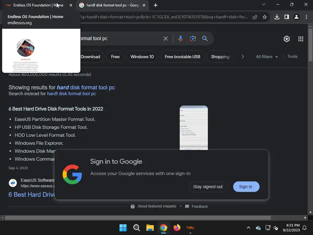Open the search Tools option
Viewport: 313px width, 235px height.
pyautogui.click(x=292, y=57)
